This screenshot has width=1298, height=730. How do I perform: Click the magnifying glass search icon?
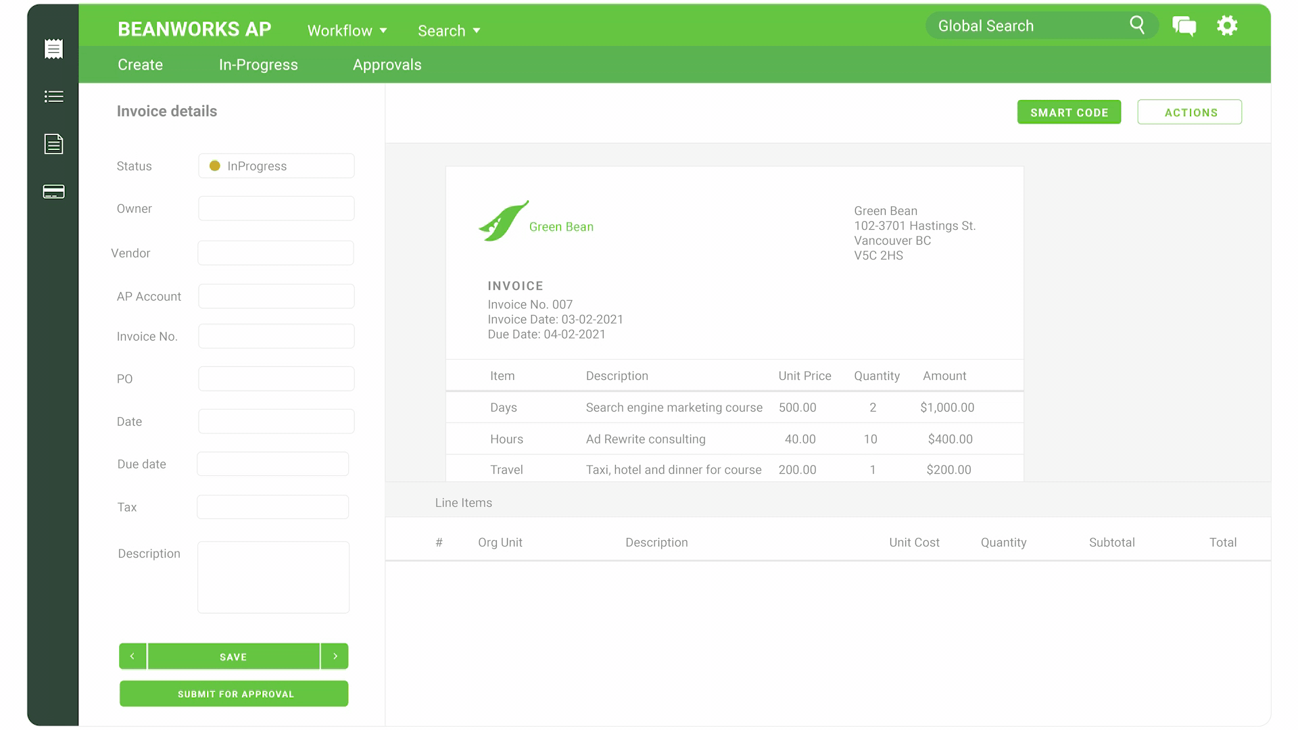(x=1137, y=26)
